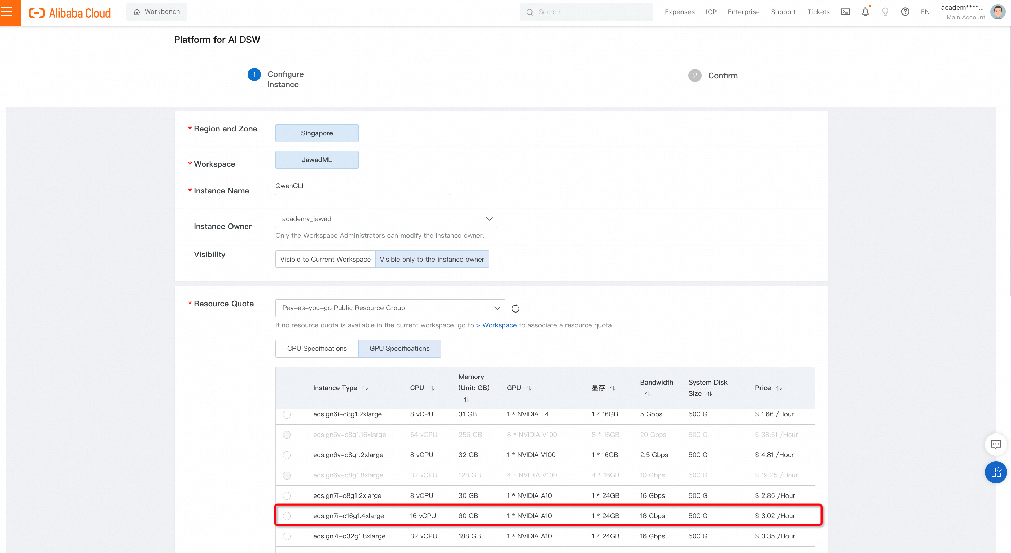
Task: Open the Cloud Shell terminal icon
Action: pos(845,12)
